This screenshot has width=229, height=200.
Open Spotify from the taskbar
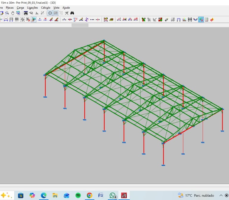point(78,196)
